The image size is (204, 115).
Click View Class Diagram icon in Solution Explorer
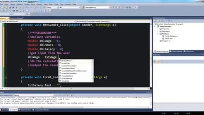pos(172,21)
